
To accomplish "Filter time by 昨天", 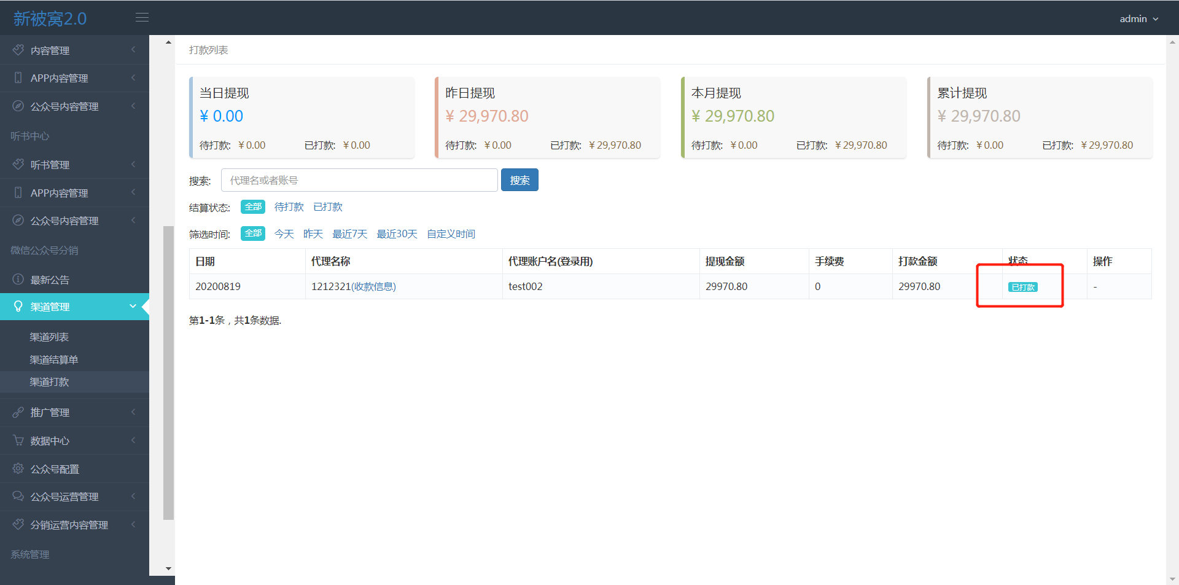I will 313,234.
